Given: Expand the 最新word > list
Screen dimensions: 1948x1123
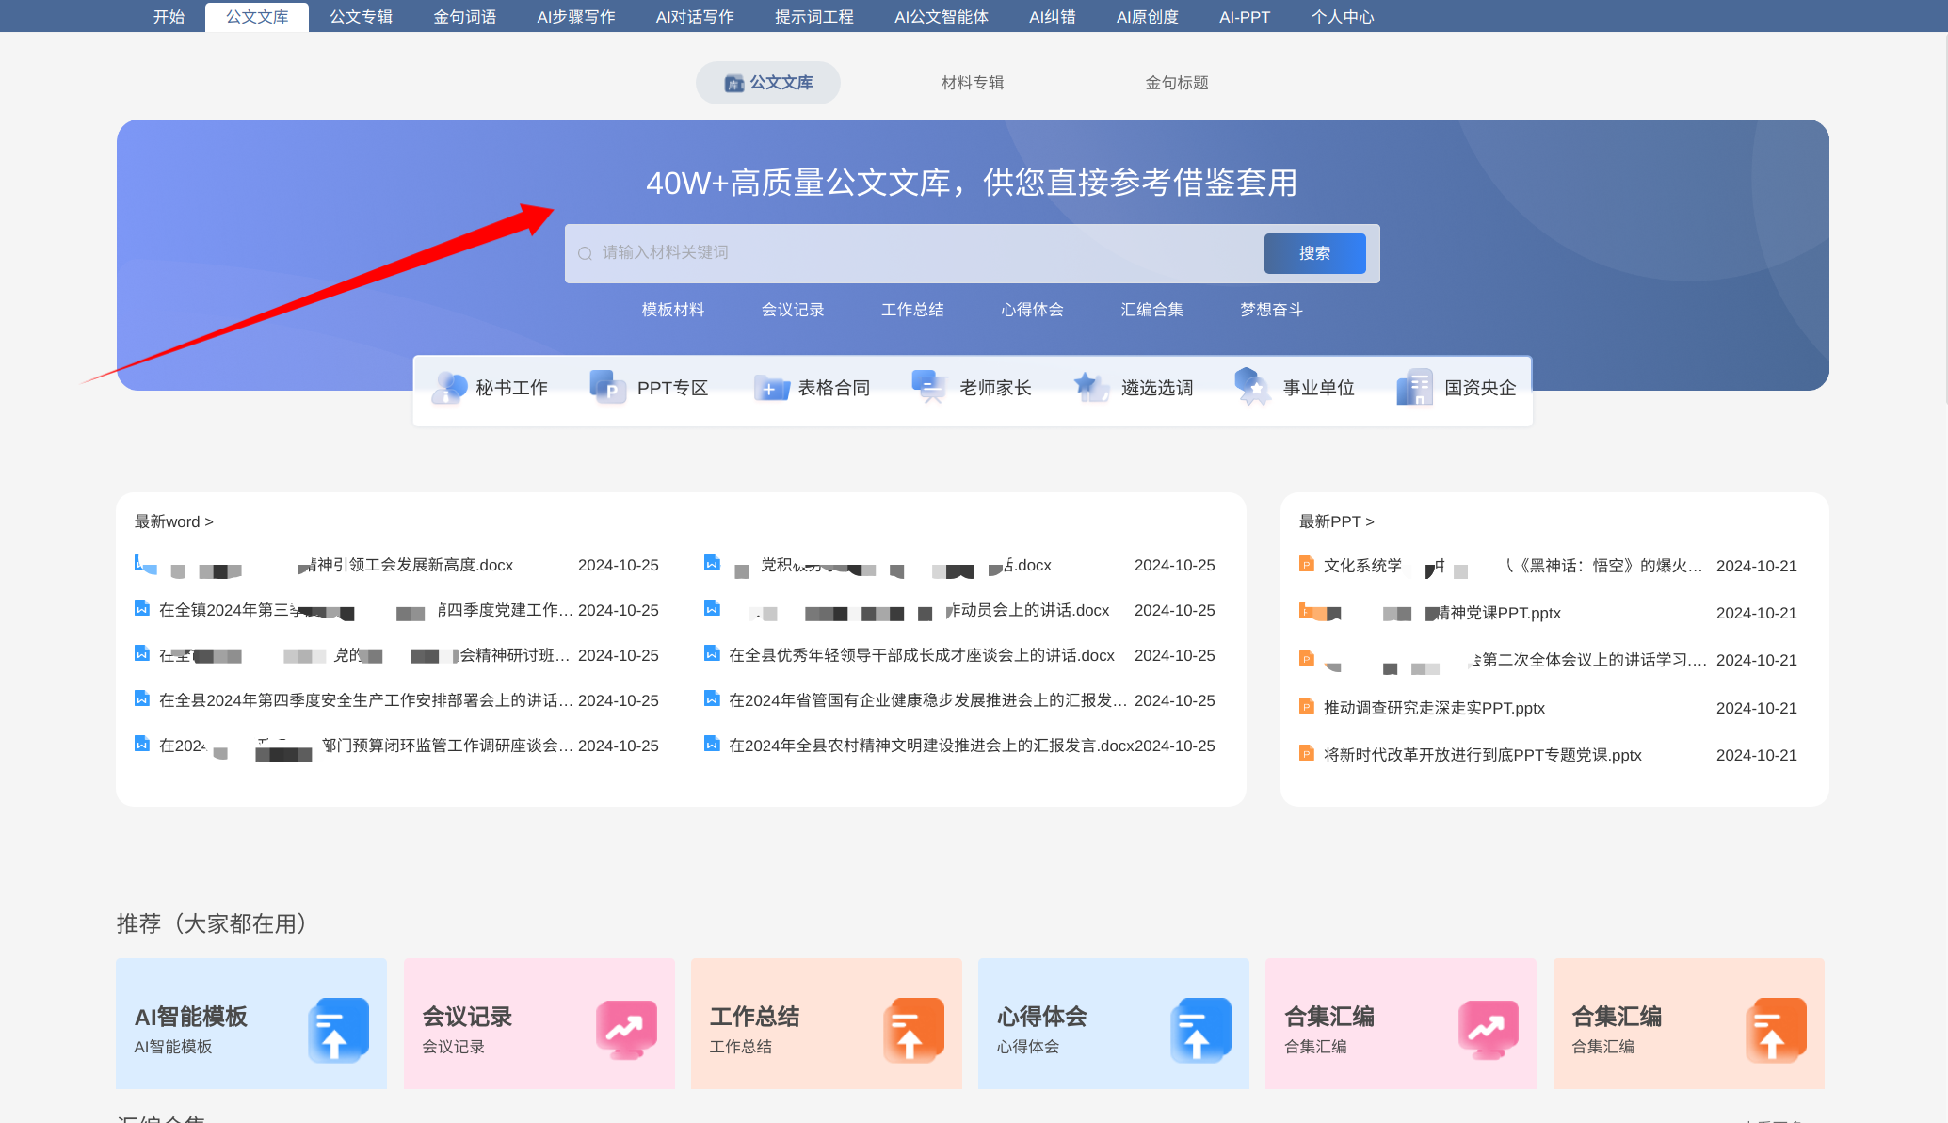Looking at the screenshot, I should coord(173,521).
